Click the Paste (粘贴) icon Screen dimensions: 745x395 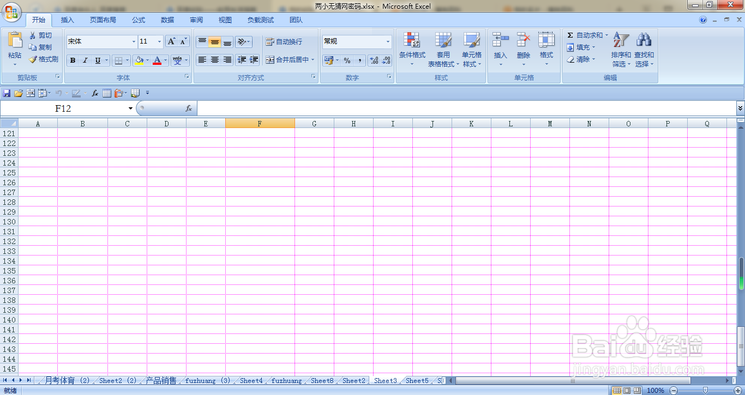click(x=15, y=40)
